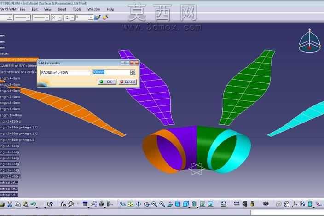The height and width of the screenshot is (216, 324).
Task: Click the Undo arrow icon
Action: [x=33, y=204]
